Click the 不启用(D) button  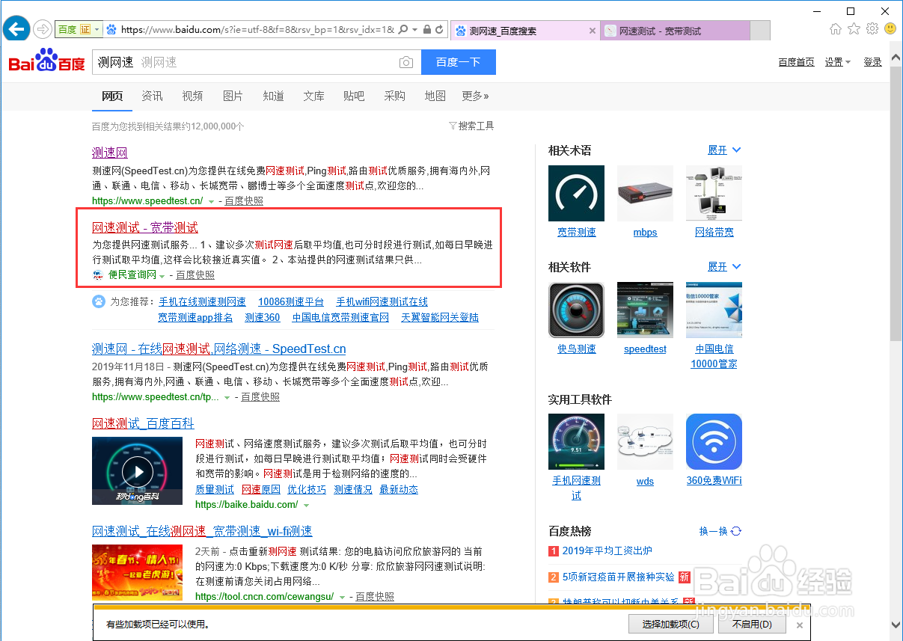[x=752, y=625]
